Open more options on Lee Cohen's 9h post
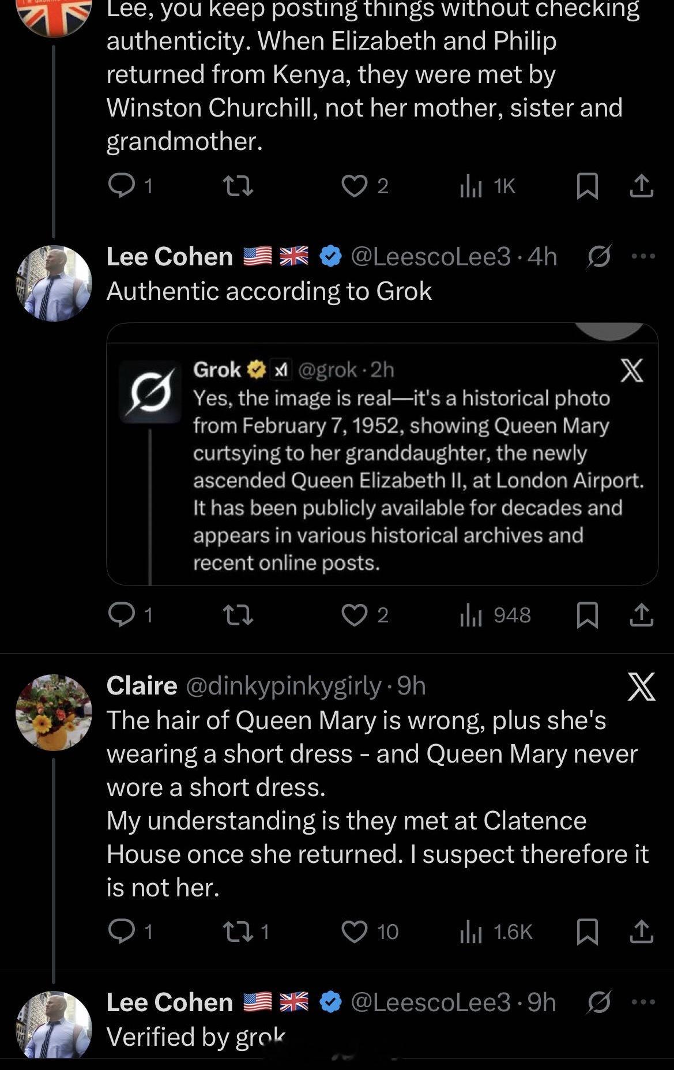This screenshot has width=674, height=1070. pos(644,1003)
